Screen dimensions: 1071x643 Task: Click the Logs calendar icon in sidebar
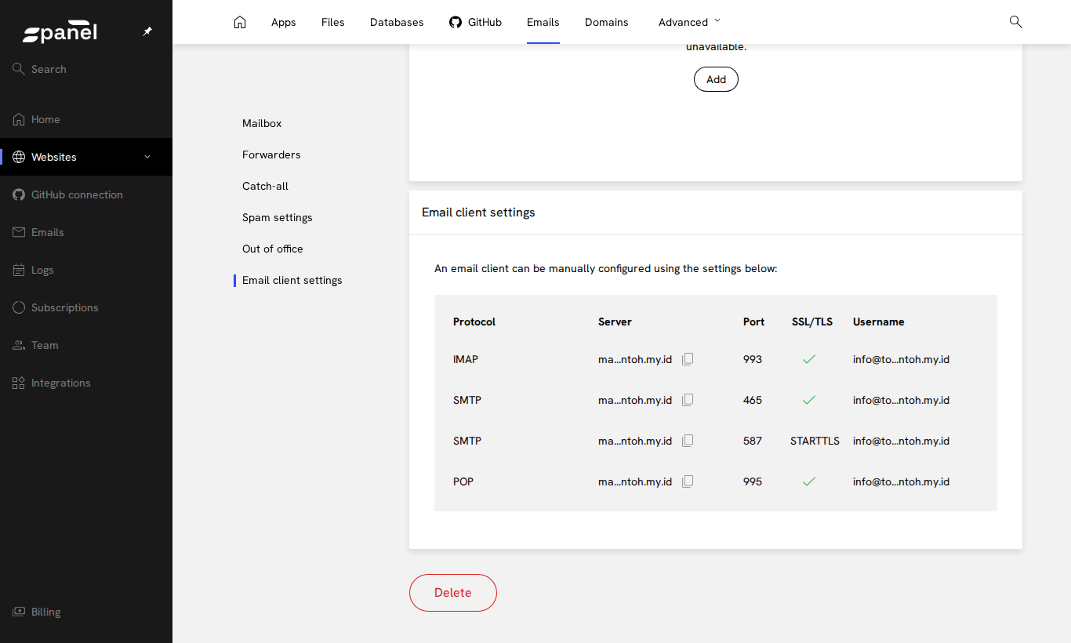[19, 270]
